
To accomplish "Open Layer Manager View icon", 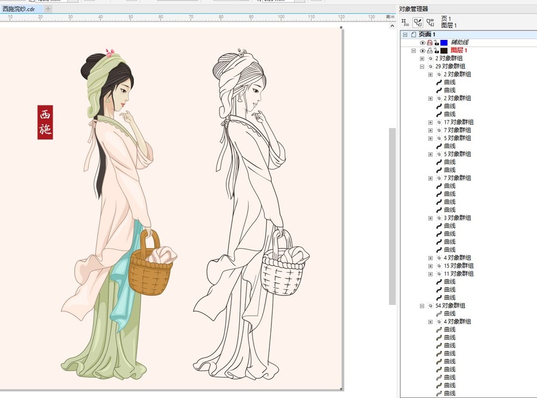I will 430,23.
